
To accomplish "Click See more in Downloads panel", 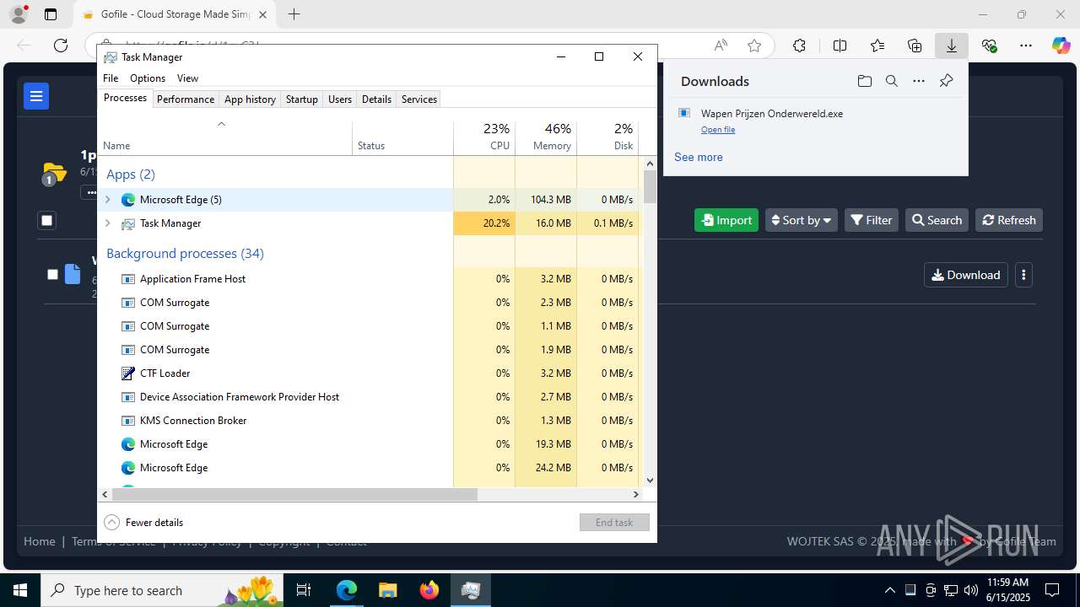I will pyautogui.click(x=698, y=157).
